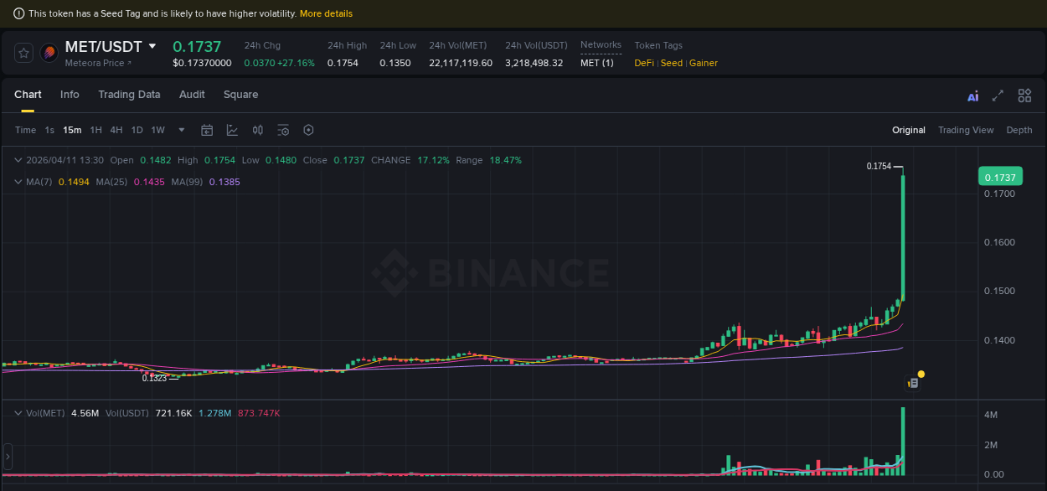
Task: Open the candlestick chart type icon
Action: tap(258, 130)
